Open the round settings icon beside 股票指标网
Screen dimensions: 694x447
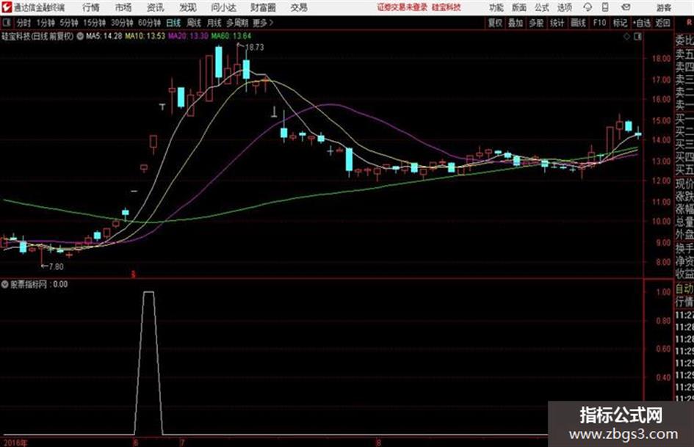click(x=5, y=284)
